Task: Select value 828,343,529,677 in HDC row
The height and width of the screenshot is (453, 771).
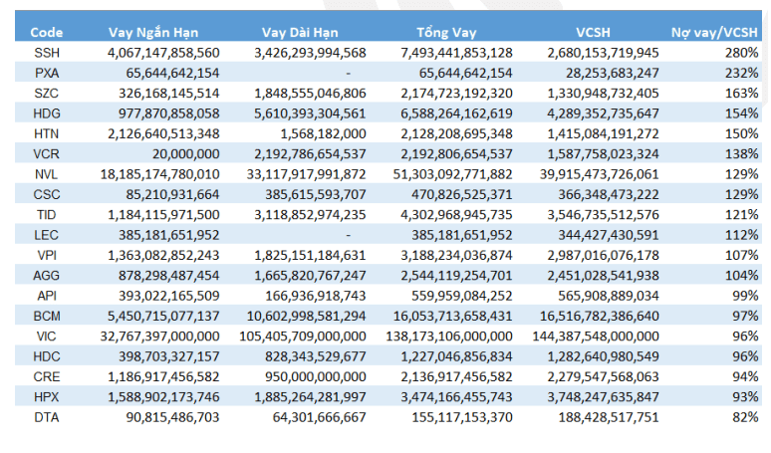Action: click(x=316, y=356)
